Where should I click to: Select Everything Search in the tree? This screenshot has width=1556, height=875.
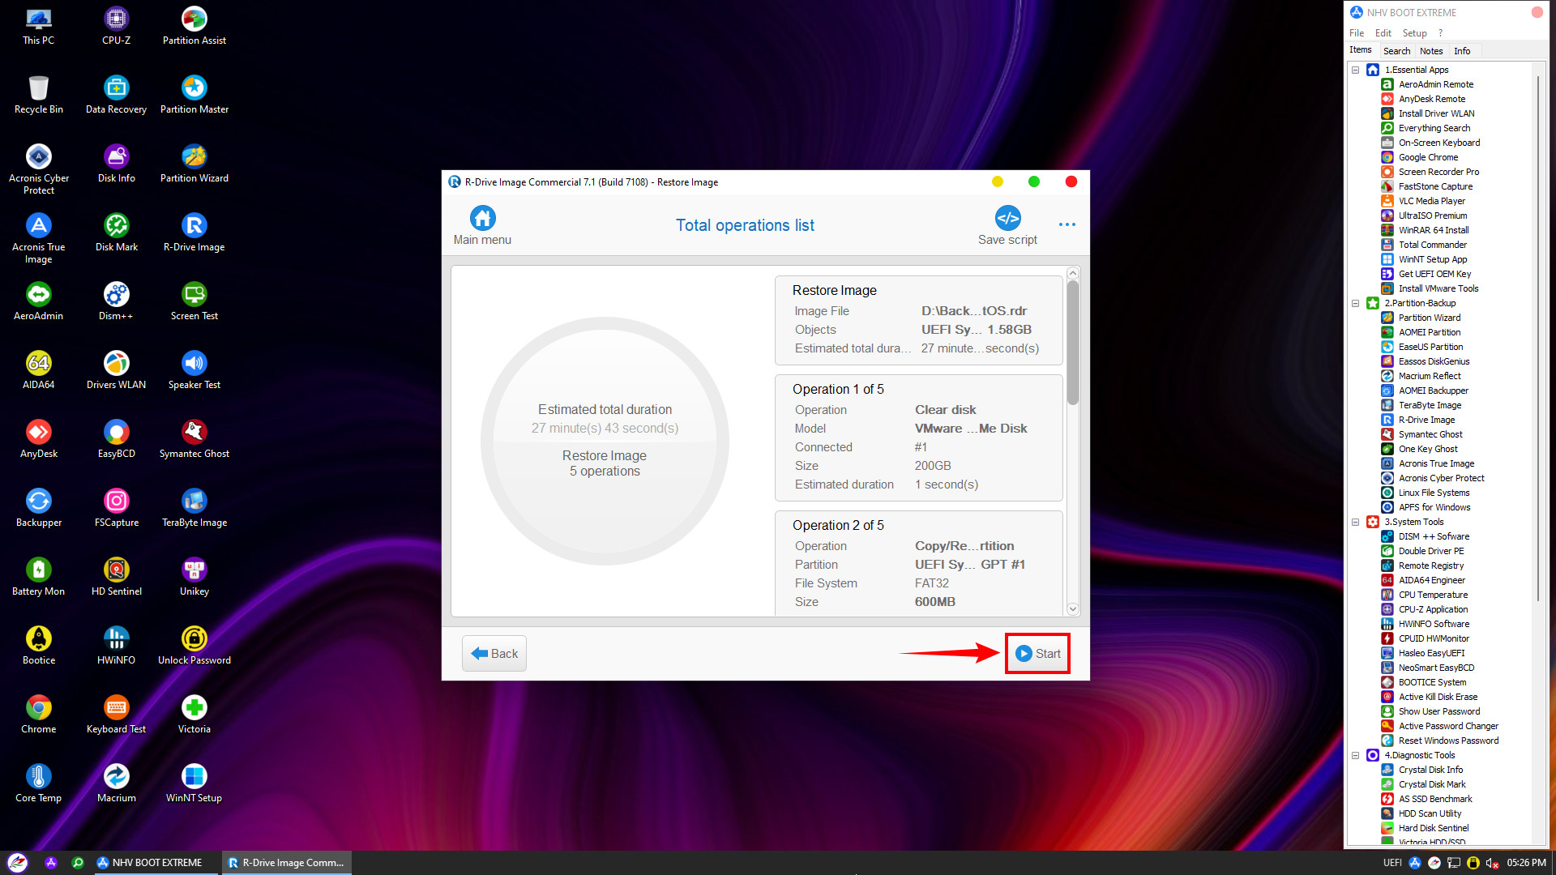(1434, 128)
